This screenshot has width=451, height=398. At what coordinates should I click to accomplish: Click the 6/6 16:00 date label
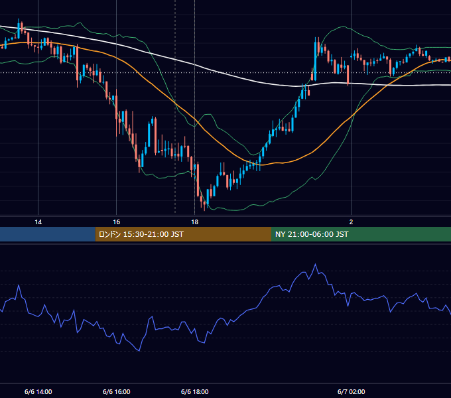coord(117,391)
